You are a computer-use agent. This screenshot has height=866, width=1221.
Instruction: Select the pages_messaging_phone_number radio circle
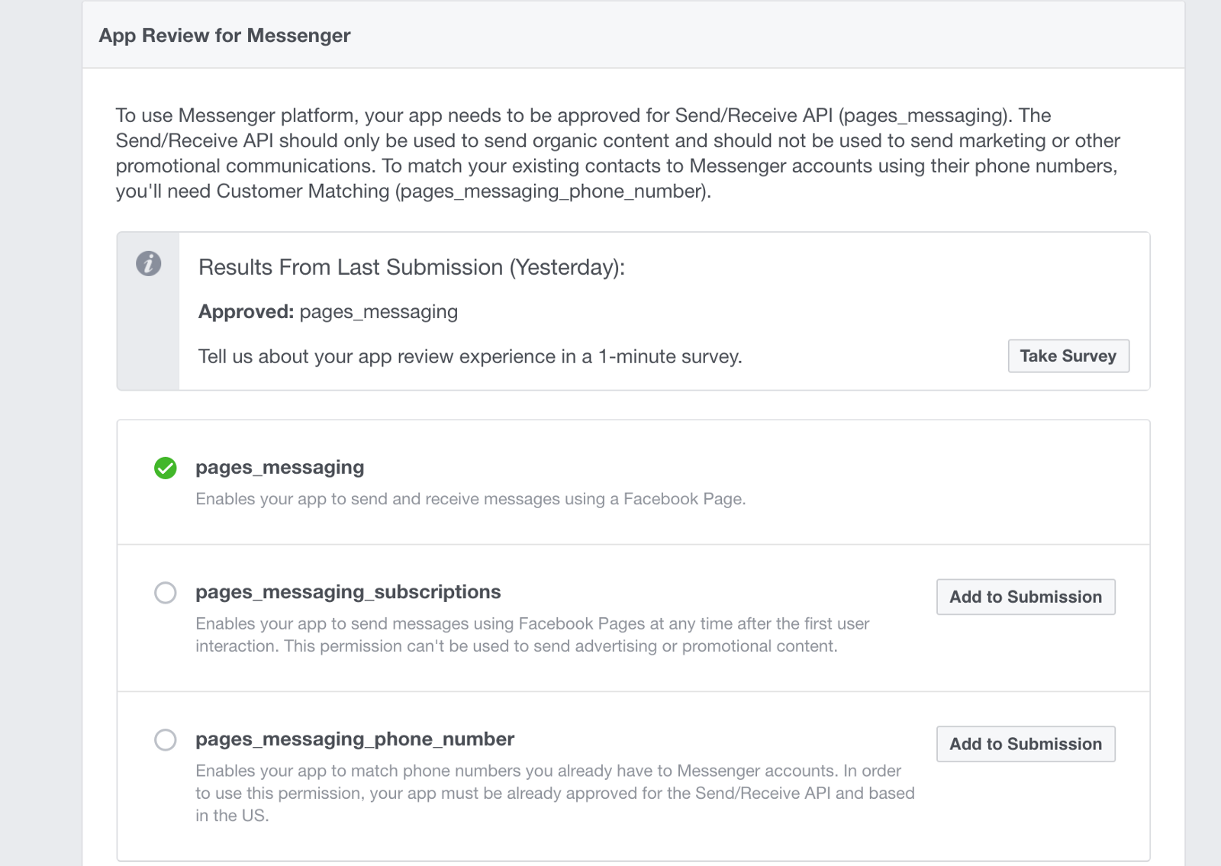[x=166, y=740]
